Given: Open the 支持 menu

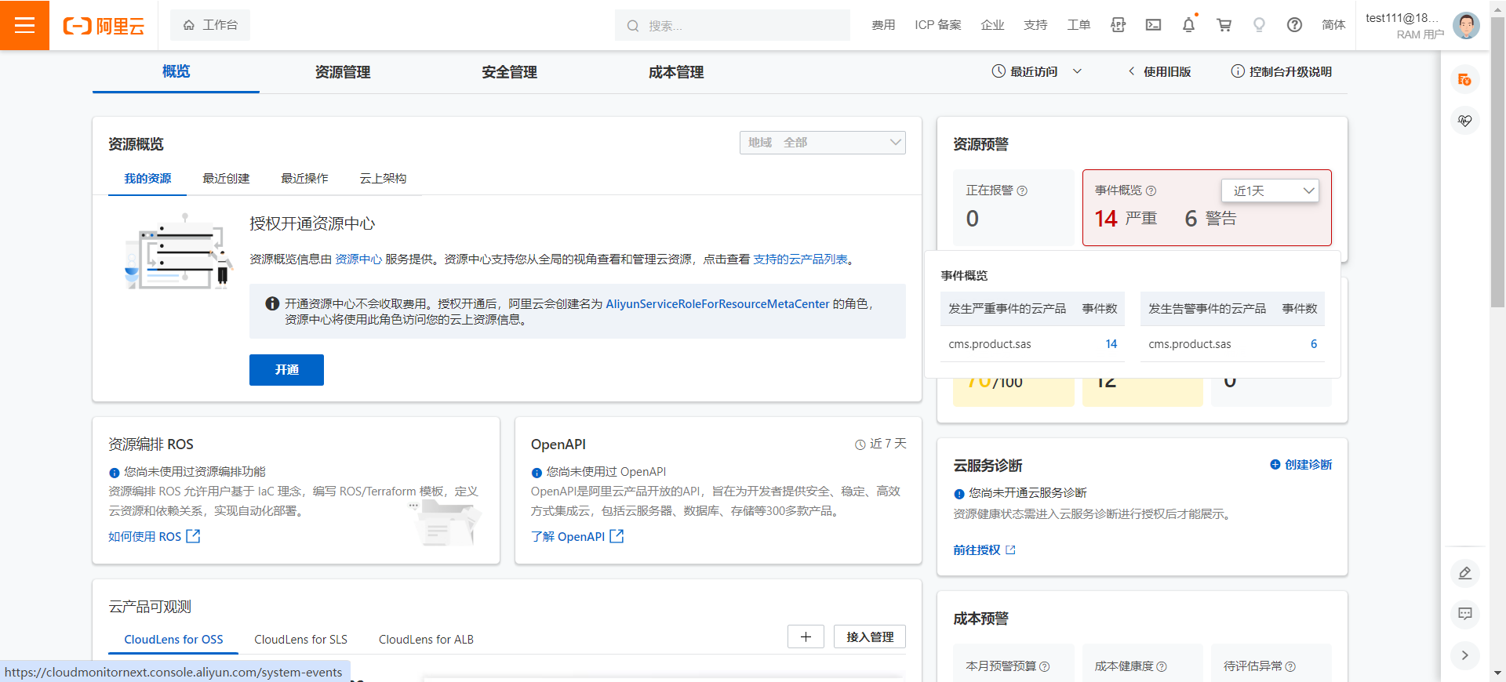Looking at the screenshot, I should click(x=1035, y=25).
